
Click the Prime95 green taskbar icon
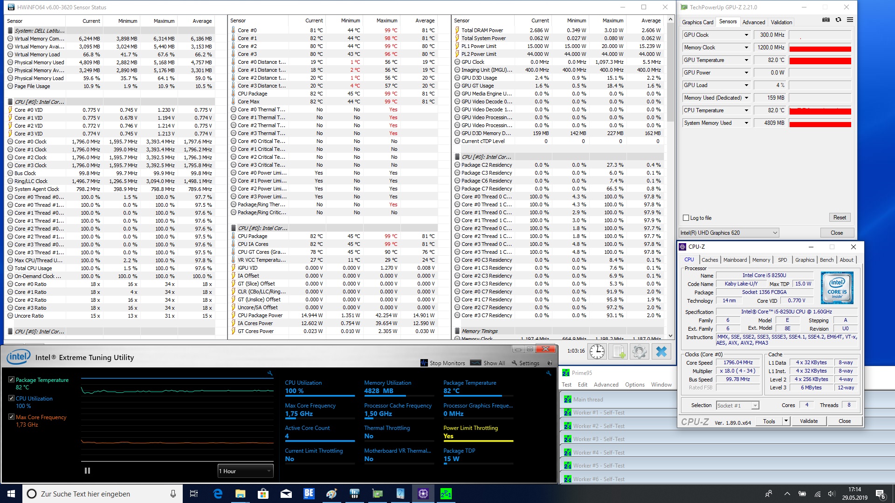[x=446, y=494]
